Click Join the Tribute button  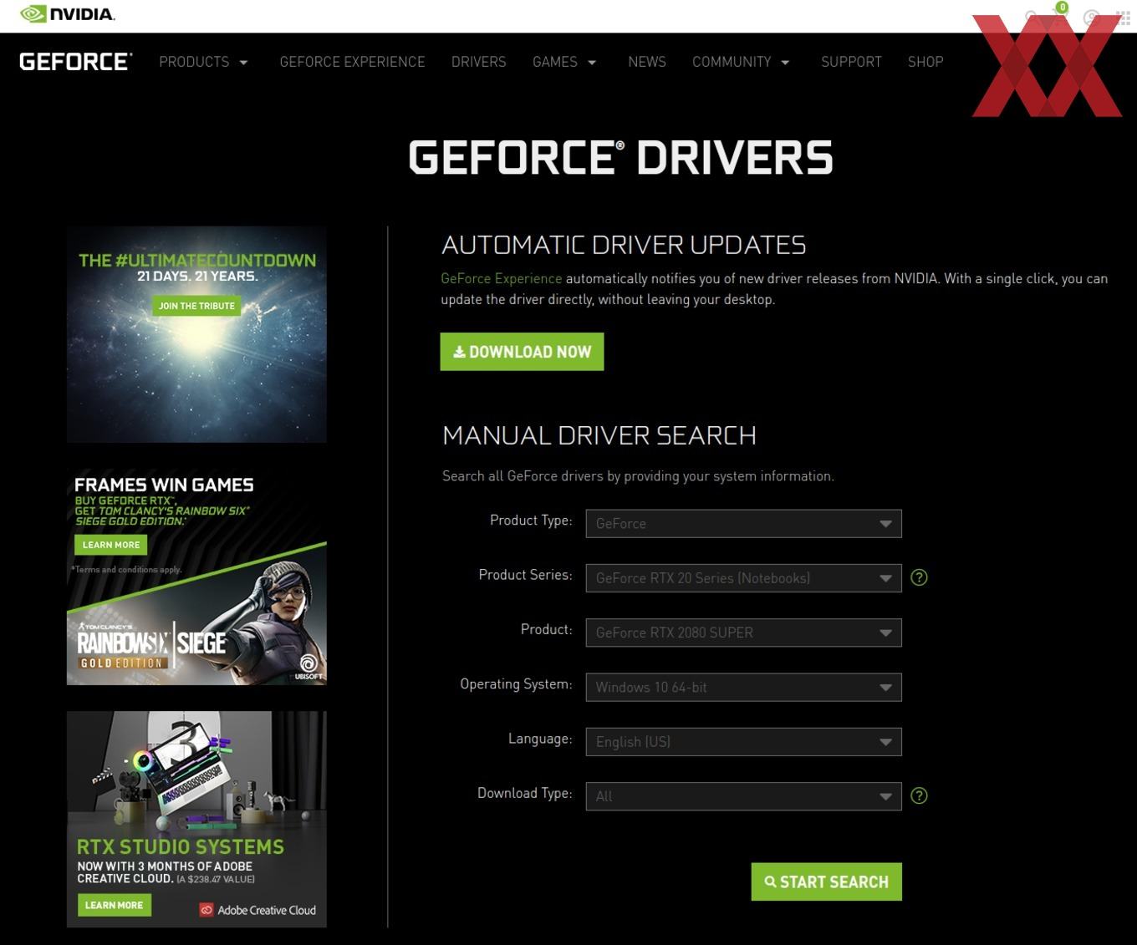[196, 306]
